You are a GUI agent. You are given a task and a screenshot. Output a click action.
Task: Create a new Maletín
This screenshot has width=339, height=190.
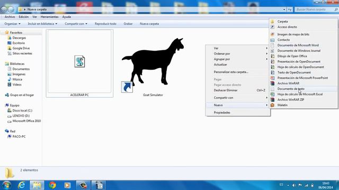click(x=304, y=105)
